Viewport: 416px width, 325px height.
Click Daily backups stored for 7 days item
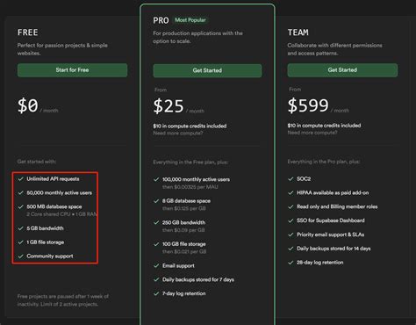198,279
